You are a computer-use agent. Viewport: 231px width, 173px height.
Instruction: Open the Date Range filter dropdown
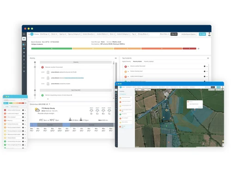[44, 34]
